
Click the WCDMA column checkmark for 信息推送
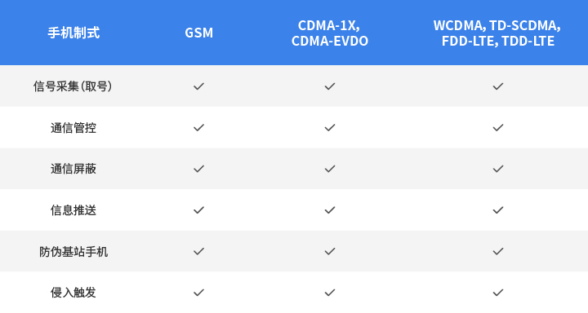pos(498,210)
